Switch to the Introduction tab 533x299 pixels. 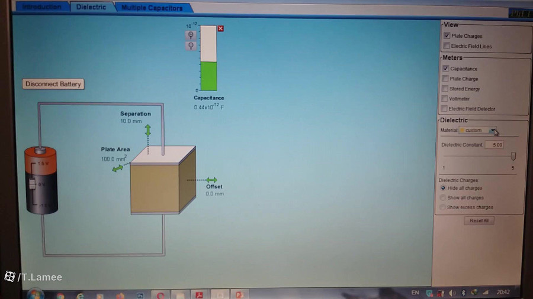click(42, 6)
